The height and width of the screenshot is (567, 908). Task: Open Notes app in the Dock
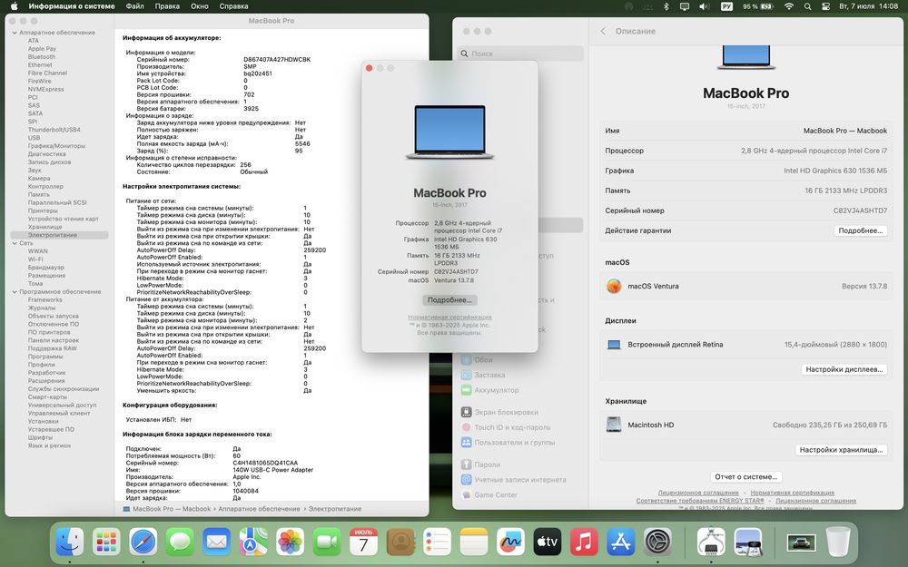(474, 542)
